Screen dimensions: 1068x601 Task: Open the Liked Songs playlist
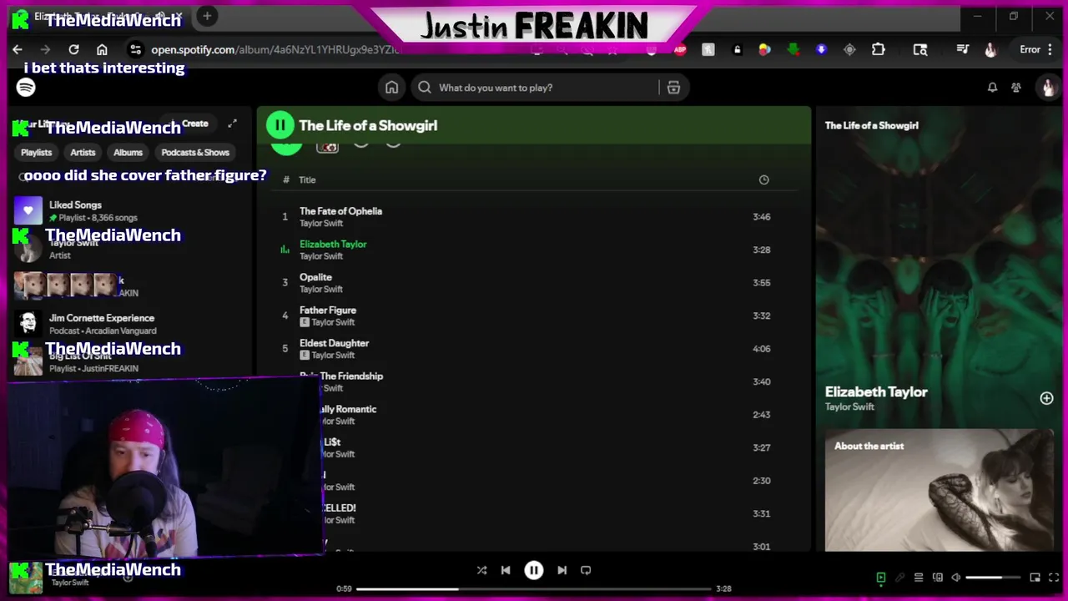tap(129, 210)
